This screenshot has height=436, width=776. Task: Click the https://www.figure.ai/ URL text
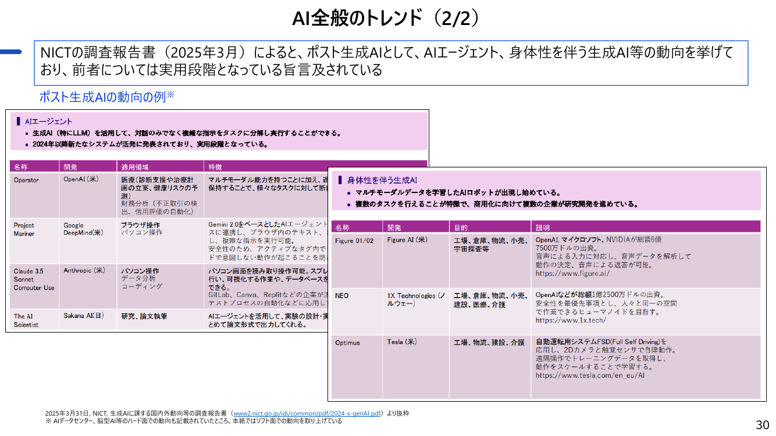pos(572,273)
